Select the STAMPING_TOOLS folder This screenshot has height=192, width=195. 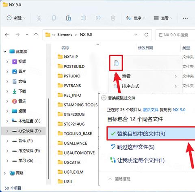[78, 105]
